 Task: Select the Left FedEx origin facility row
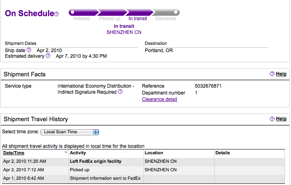96,162
